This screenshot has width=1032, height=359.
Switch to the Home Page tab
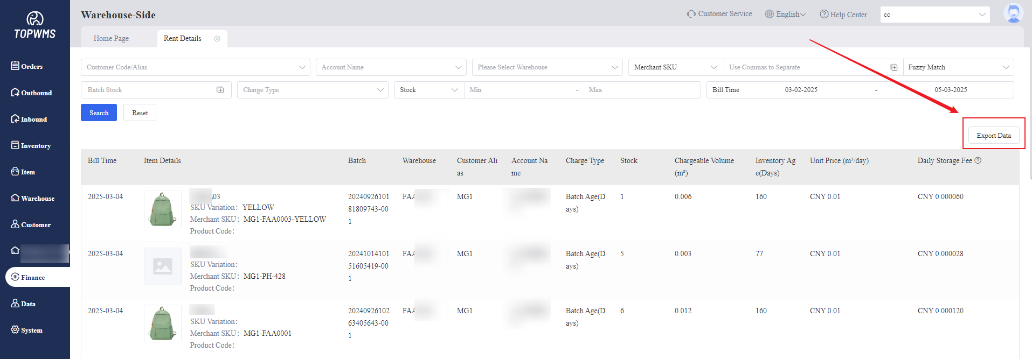pos(111,39)
